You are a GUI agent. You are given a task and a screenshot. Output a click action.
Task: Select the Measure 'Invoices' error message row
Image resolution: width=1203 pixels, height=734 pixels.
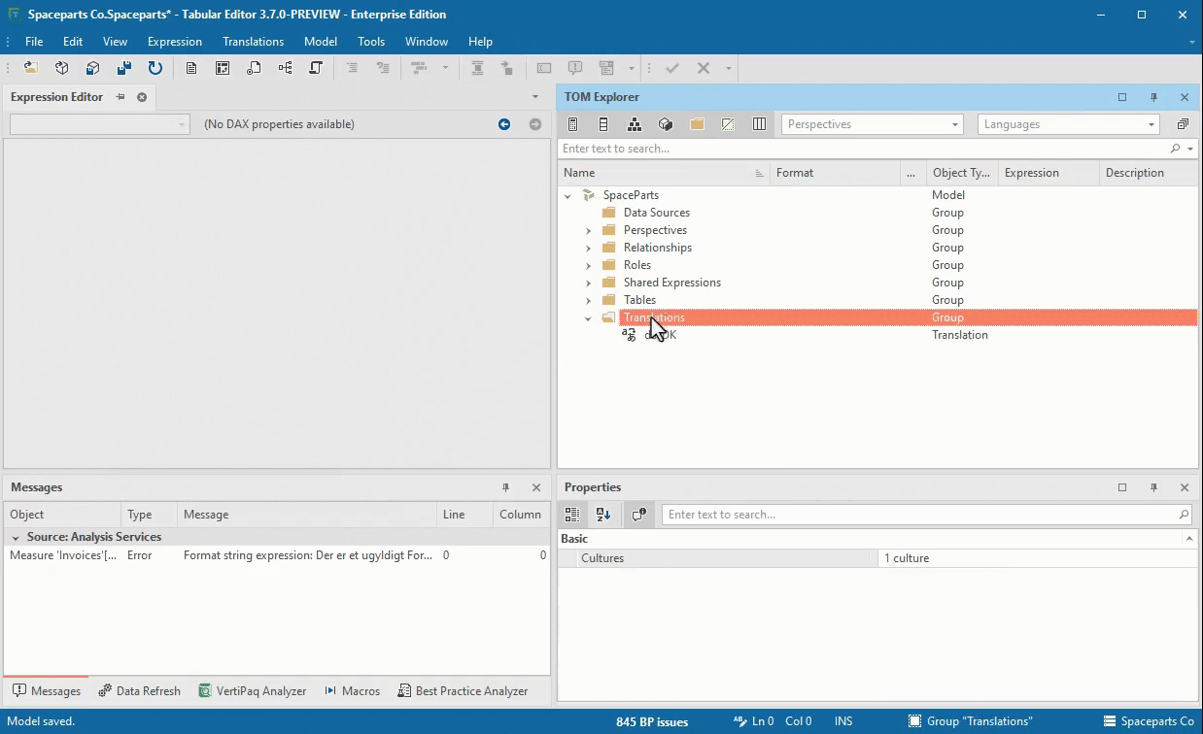pyautogui.click(x=277, y=555)
